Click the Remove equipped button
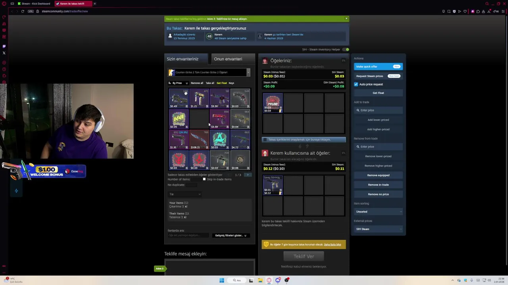 (x=378, y=175)
